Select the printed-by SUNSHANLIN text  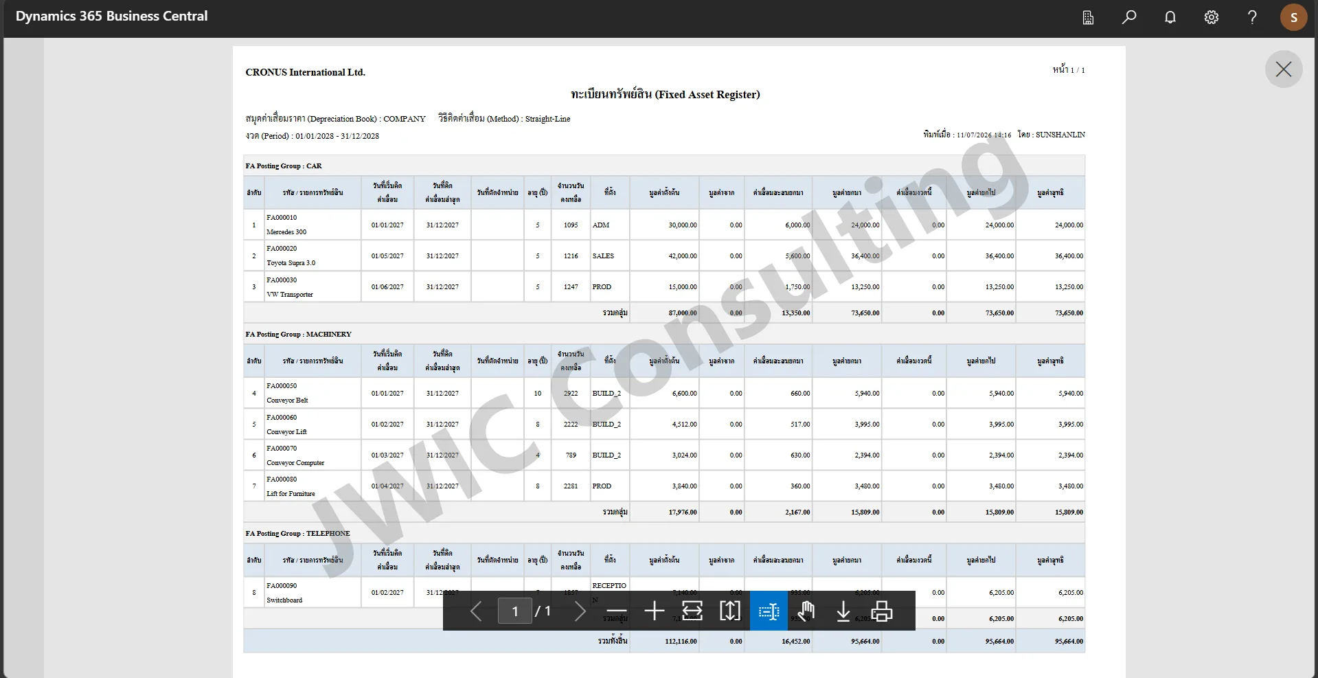1052,135
